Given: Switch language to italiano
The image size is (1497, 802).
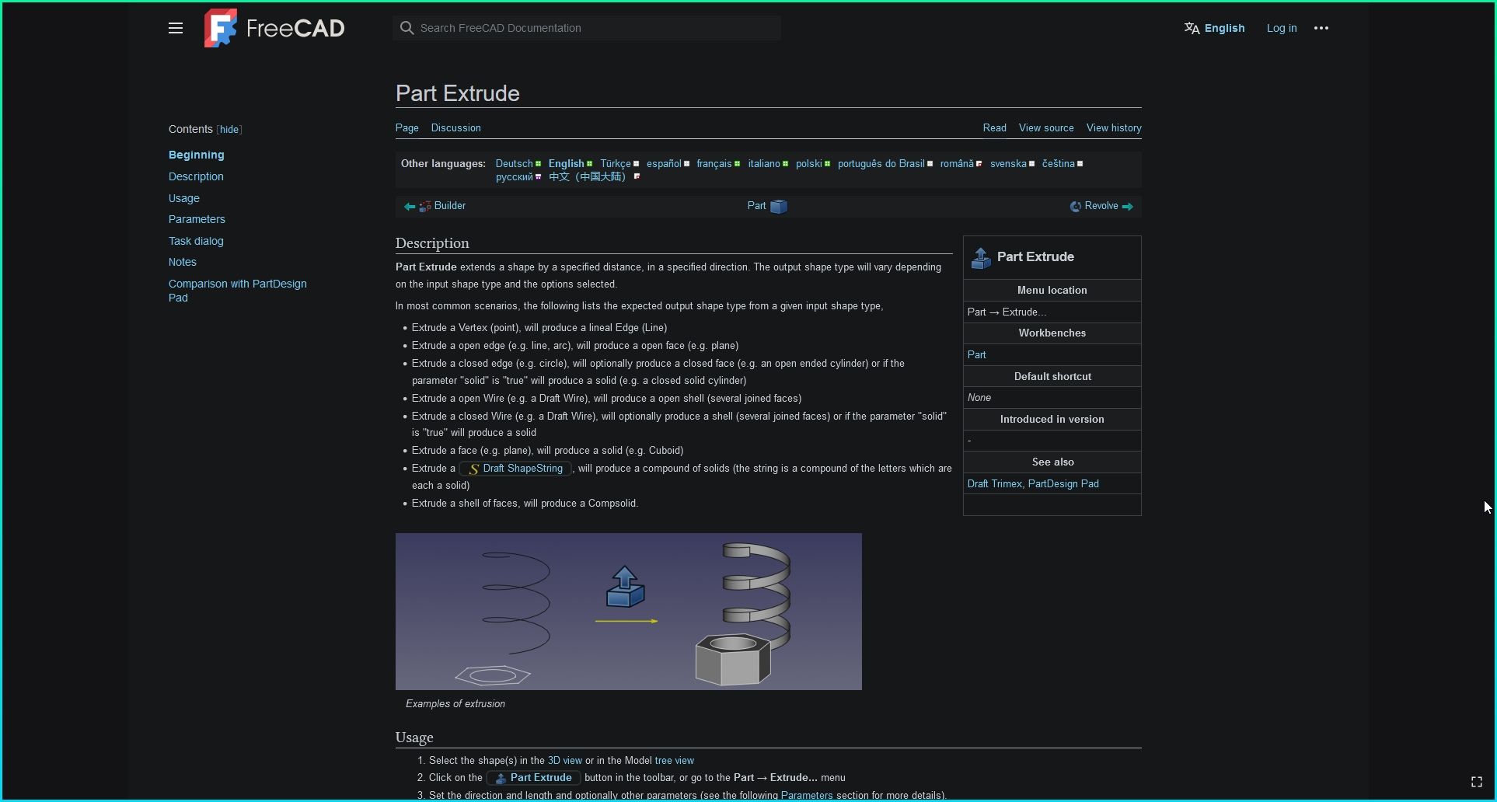Looking at the screenshot, I should 764,164.
